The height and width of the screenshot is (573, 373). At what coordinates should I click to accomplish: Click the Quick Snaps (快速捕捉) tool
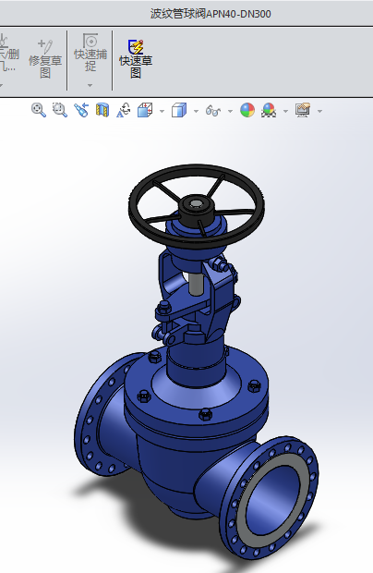click(90, 53)
